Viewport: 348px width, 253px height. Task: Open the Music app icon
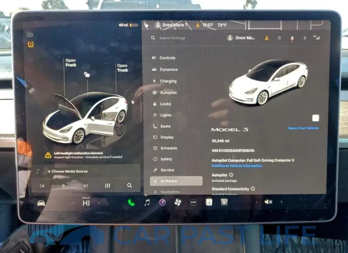(147, 203)
